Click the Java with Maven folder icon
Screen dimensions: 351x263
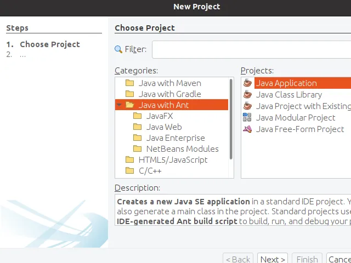[x=129, y=83]
